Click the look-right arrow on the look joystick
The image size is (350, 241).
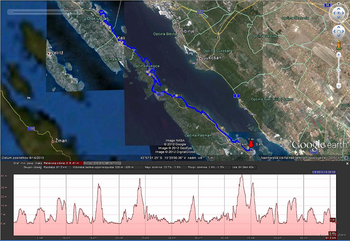[342, 13]
